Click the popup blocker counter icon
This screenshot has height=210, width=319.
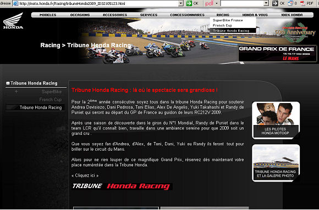pos(290,3)
